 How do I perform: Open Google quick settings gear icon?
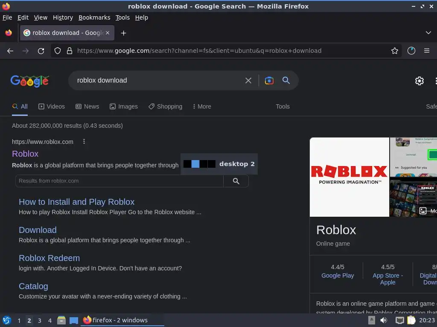pos(419,81)
